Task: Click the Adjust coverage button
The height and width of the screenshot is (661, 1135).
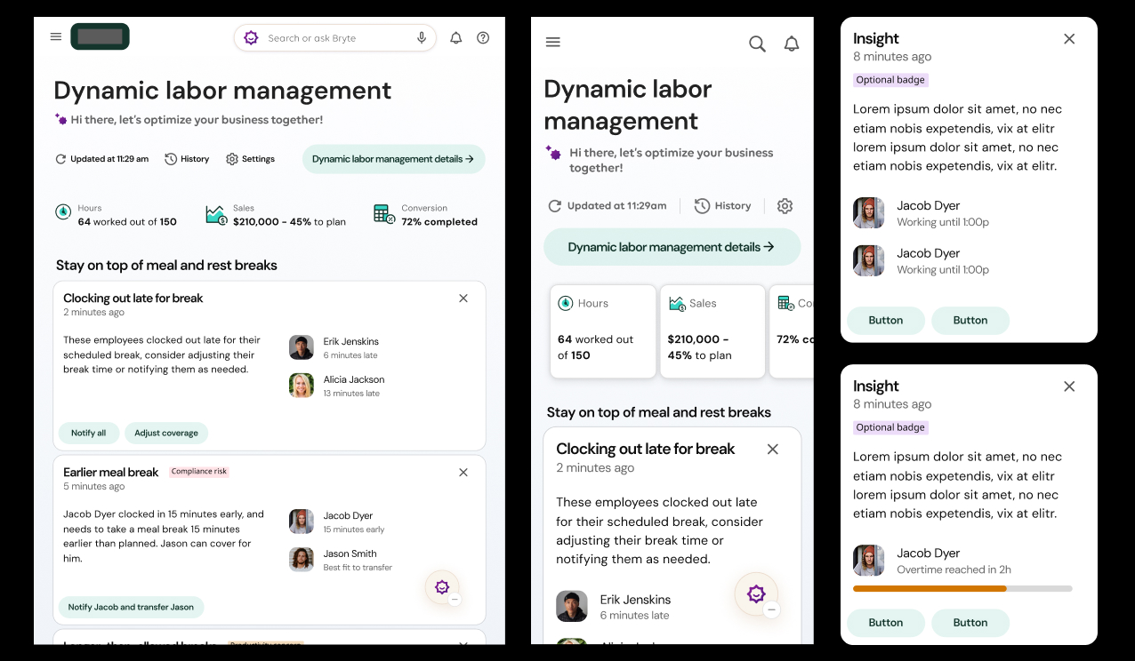Action: [166, 433]
